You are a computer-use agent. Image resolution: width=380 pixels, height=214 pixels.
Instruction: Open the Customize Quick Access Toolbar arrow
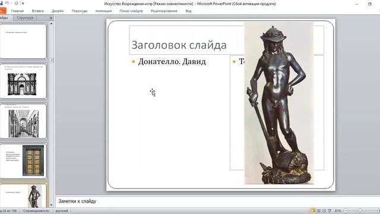(x=23, y=4)
